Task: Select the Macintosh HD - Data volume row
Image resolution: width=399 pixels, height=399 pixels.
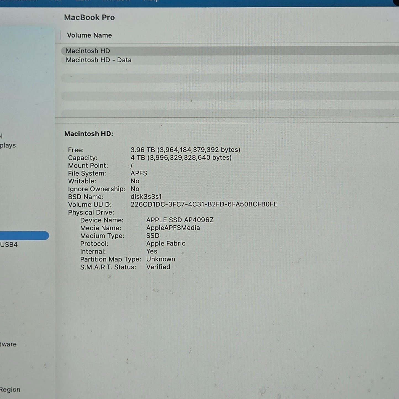Action: pyautogui.click(x=230, y=60)
